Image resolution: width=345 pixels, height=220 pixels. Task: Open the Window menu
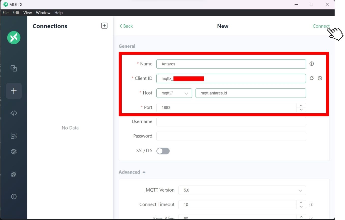(43, 13)
